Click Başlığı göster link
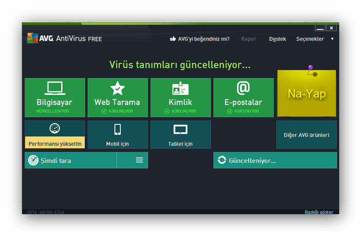This screenshot has height=236, width=361. 319,212
